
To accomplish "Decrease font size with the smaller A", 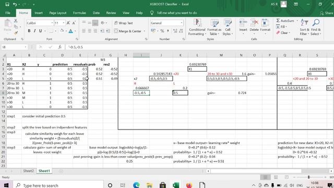I will coord(74,23).
